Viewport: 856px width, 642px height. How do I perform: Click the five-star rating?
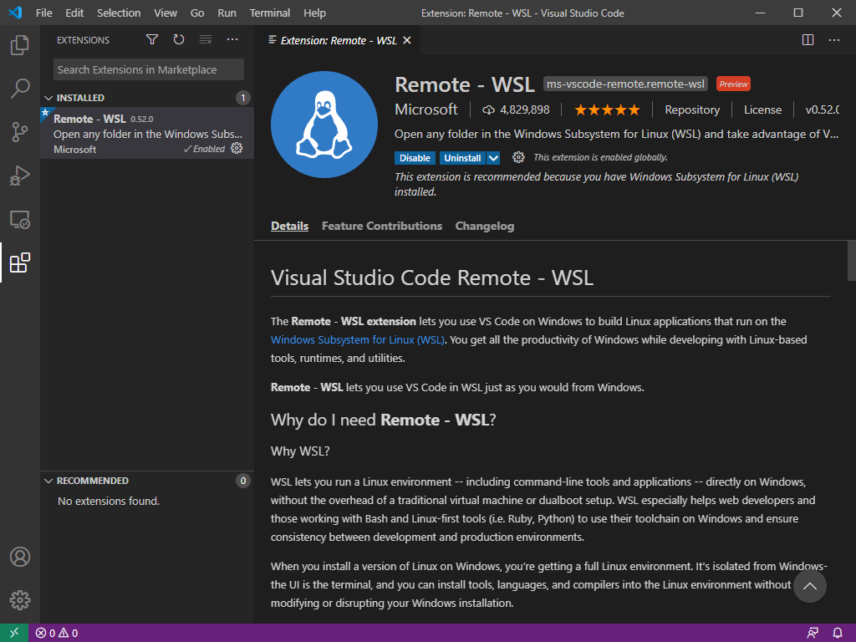point(607,110)
